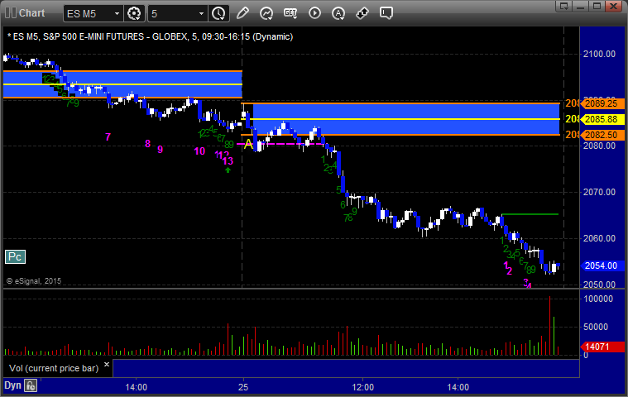Screen dimensions: 628x397
Task: Open the interval dropdown showing 5
Action: tap(201, 13)
